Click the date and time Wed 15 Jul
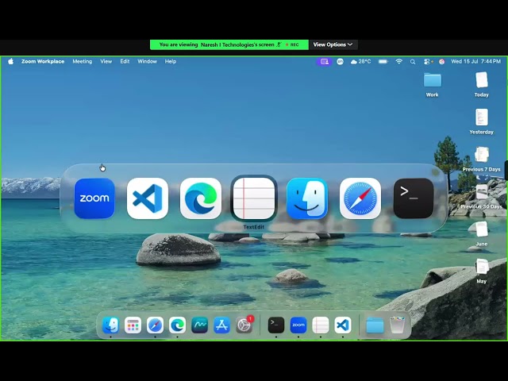 click(x=475, y=61)
